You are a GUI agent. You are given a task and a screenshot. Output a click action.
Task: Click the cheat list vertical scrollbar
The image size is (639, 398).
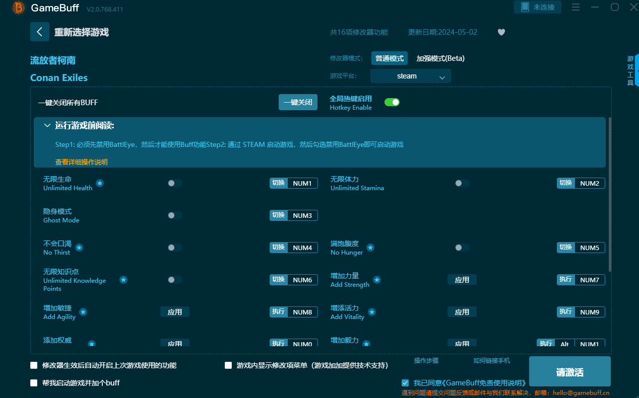click(610, 194)
